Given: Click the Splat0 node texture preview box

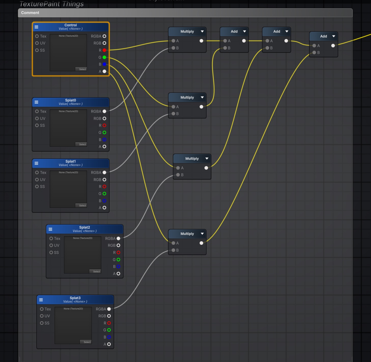Looking at the screenshot, I should (x=68, y=128).
